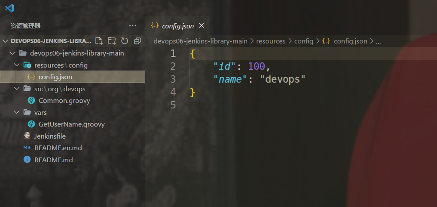Click the Groovy icon beside Common.groovy
Image resolution: width=437 pixels, height=207 pixels.
click(31, 100)
